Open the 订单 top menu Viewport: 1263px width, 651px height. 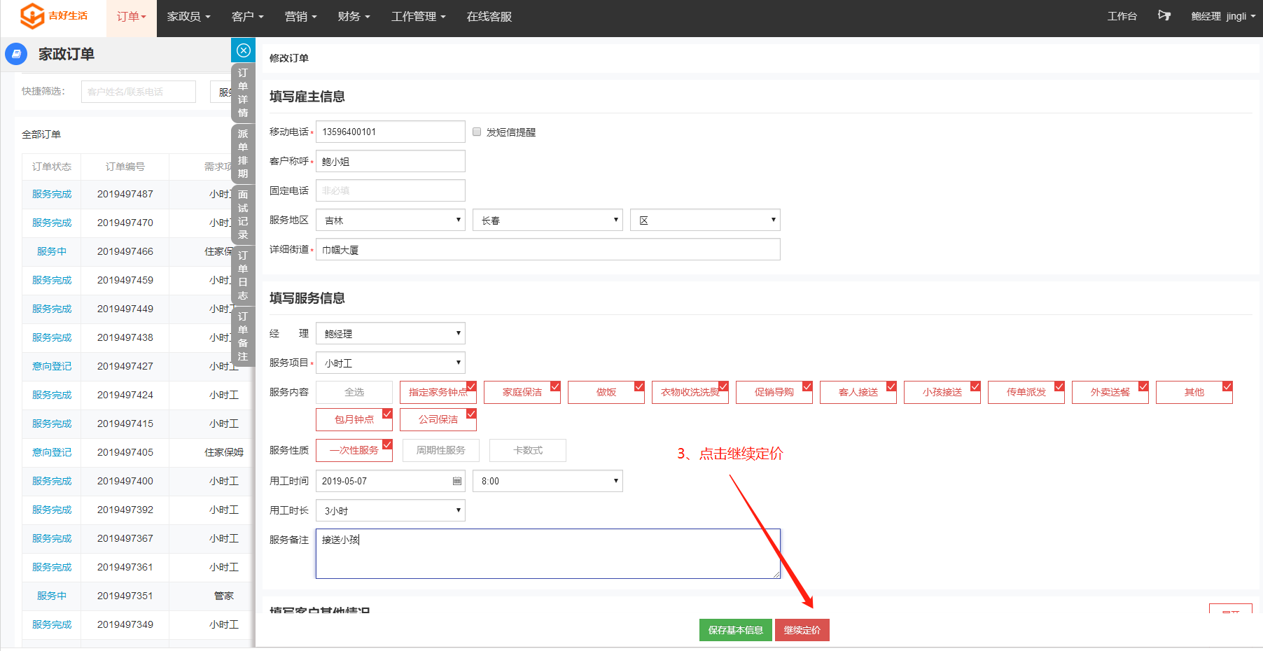pos(132,16)
